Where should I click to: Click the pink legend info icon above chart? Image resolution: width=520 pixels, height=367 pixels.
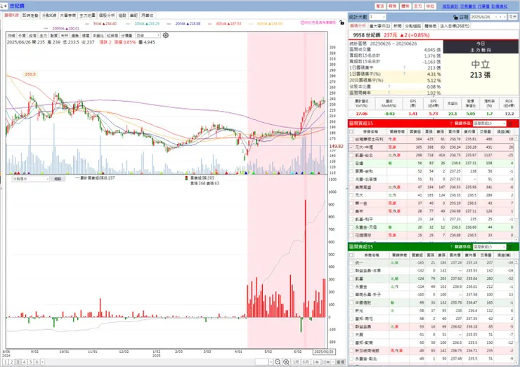click(302, 22)
